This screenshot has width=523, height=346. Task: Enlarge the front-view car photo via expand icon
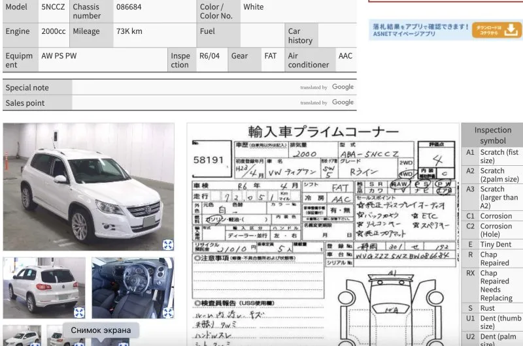coord(168,245)
